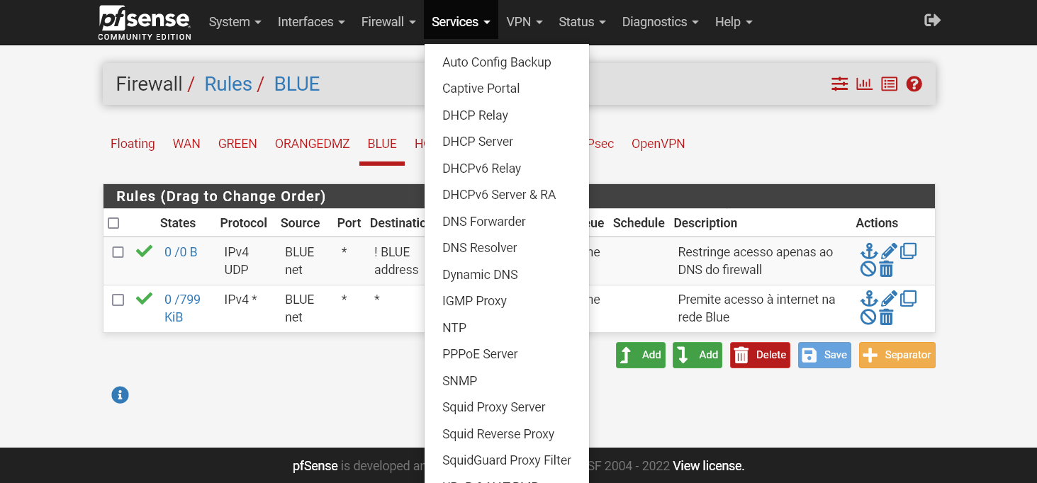Click the green Add button with down arrow
This screenshot has height=483, width=1037.
[x=697, y=355]
